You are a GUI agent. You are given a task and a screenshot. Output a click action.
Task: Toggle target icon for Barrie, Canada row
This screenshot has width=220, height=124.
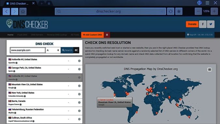79,102
